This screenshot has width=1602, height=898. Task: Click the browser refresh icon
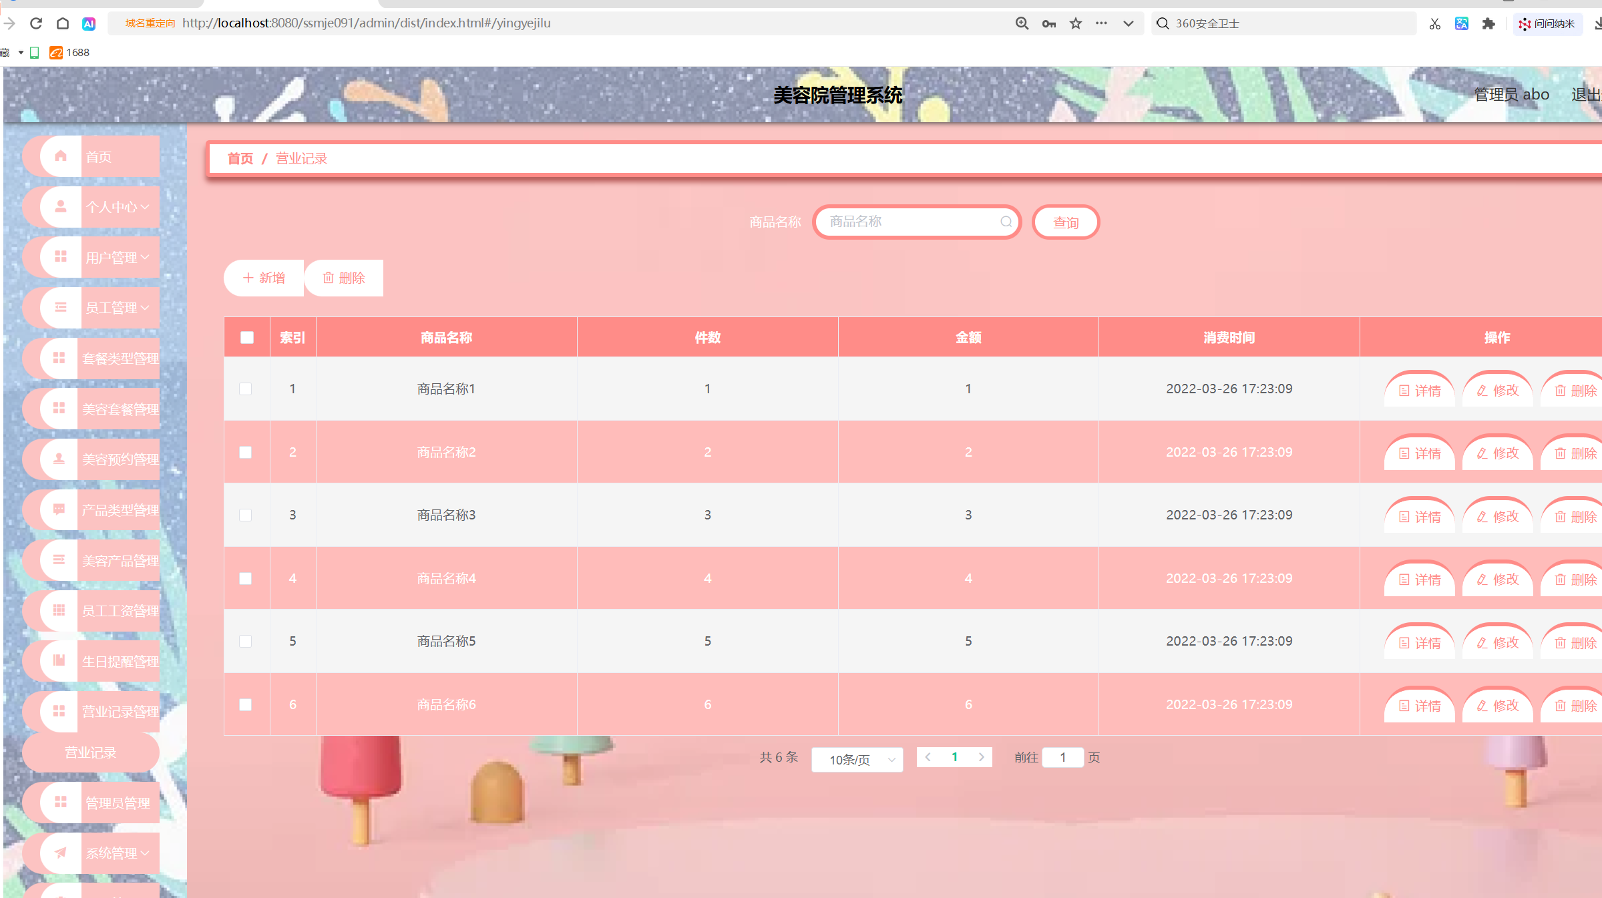pyautogui.click(x=36, y=23)
